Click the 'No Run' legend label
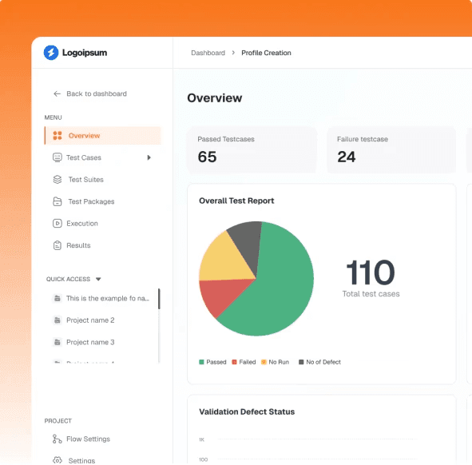Image resolution: width=472 pixels, height=465 pixels. 279,362
